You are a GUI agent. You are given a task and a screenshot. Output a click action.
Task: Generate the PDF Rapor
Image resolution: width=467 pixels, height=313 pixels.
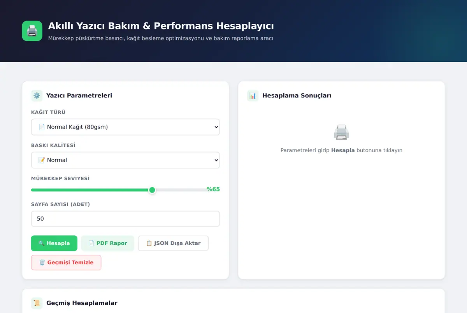[107, 243]
